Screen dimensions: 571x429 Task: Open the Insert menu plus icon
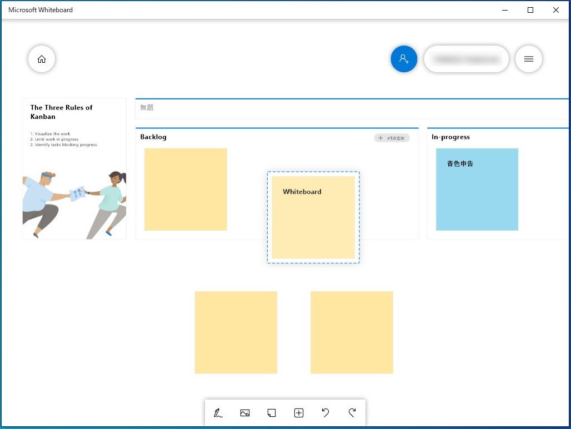point(299,413)
